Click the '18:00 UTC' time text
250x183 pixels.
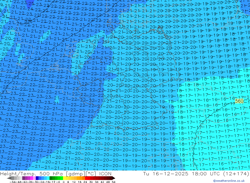pyautogui.click(x=206, y=174)
